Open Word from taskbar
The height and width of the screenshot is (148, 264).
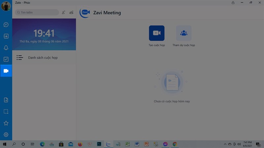pos(137,144)
